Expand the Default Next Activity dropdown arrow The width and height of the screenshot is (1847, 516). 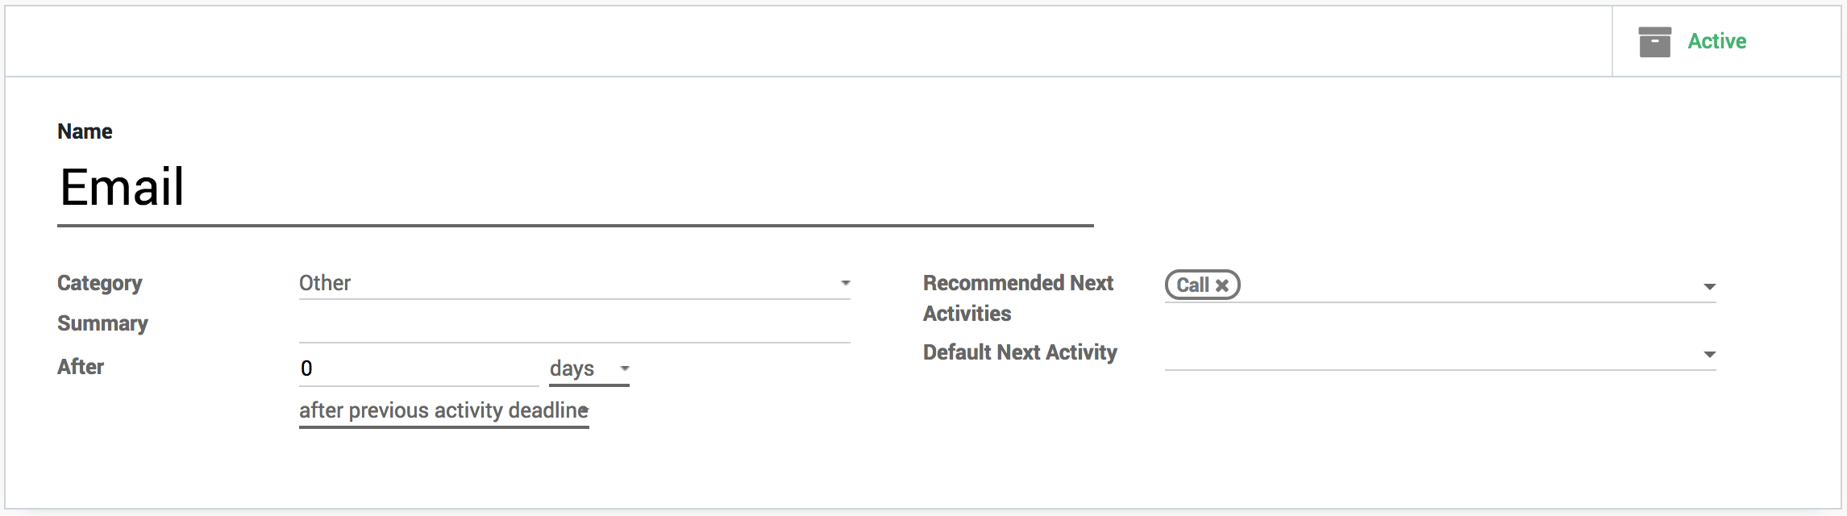pyautogui.click(x=1709, y=355)
